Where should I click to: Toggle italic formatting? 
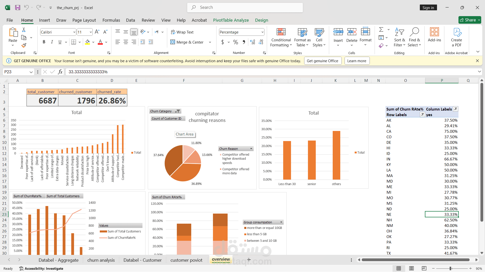[52, 42]
